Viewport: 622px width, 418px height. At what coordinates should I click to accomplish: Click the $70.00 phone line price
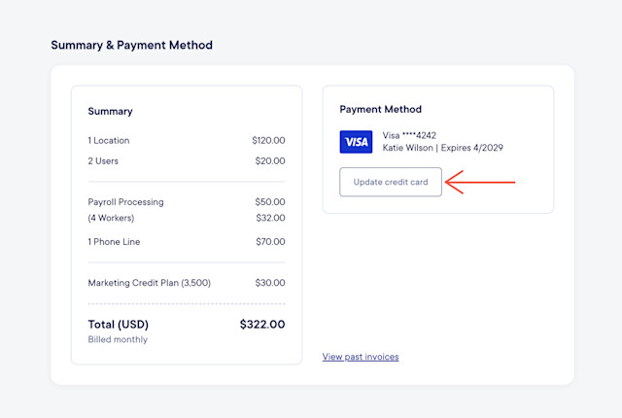click(x=270, y=241)
